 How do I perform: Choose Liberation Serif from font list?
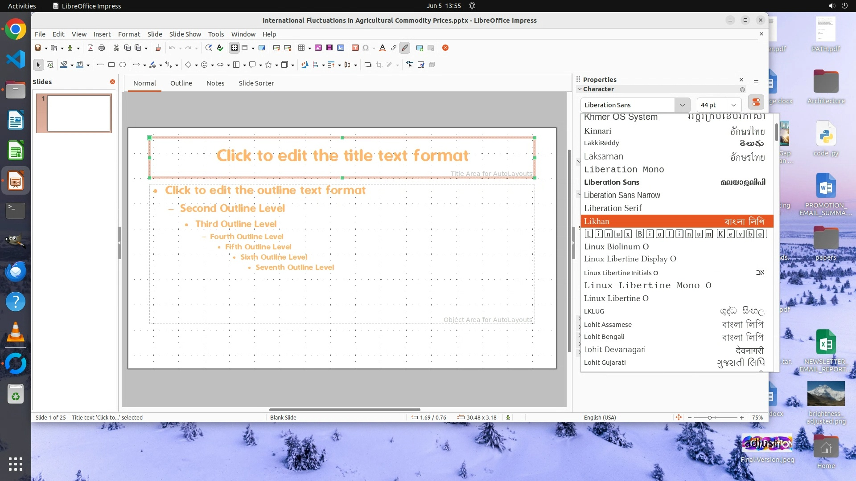[613, 208]
